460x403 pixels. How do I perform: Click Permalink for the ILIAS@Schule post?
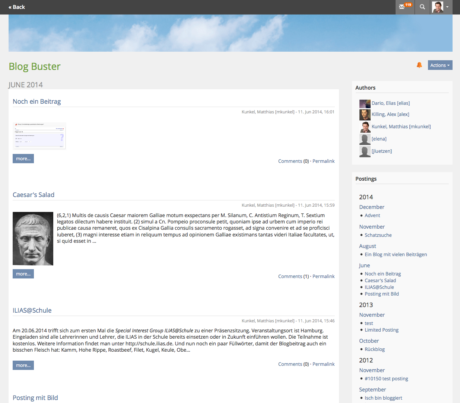click(x=323, y=364)
